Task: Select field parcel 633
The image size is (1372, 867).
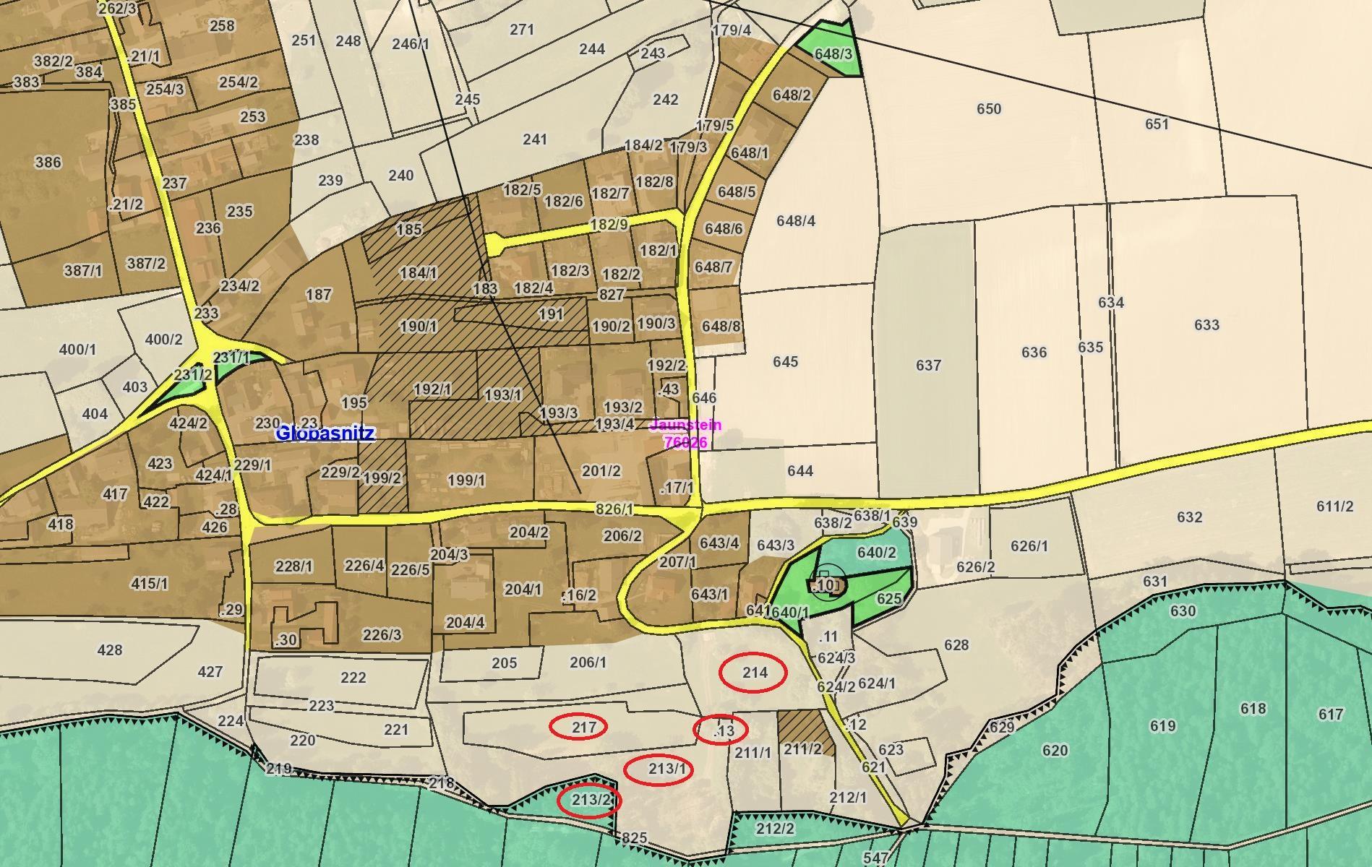Action: tap(1206, 325)
